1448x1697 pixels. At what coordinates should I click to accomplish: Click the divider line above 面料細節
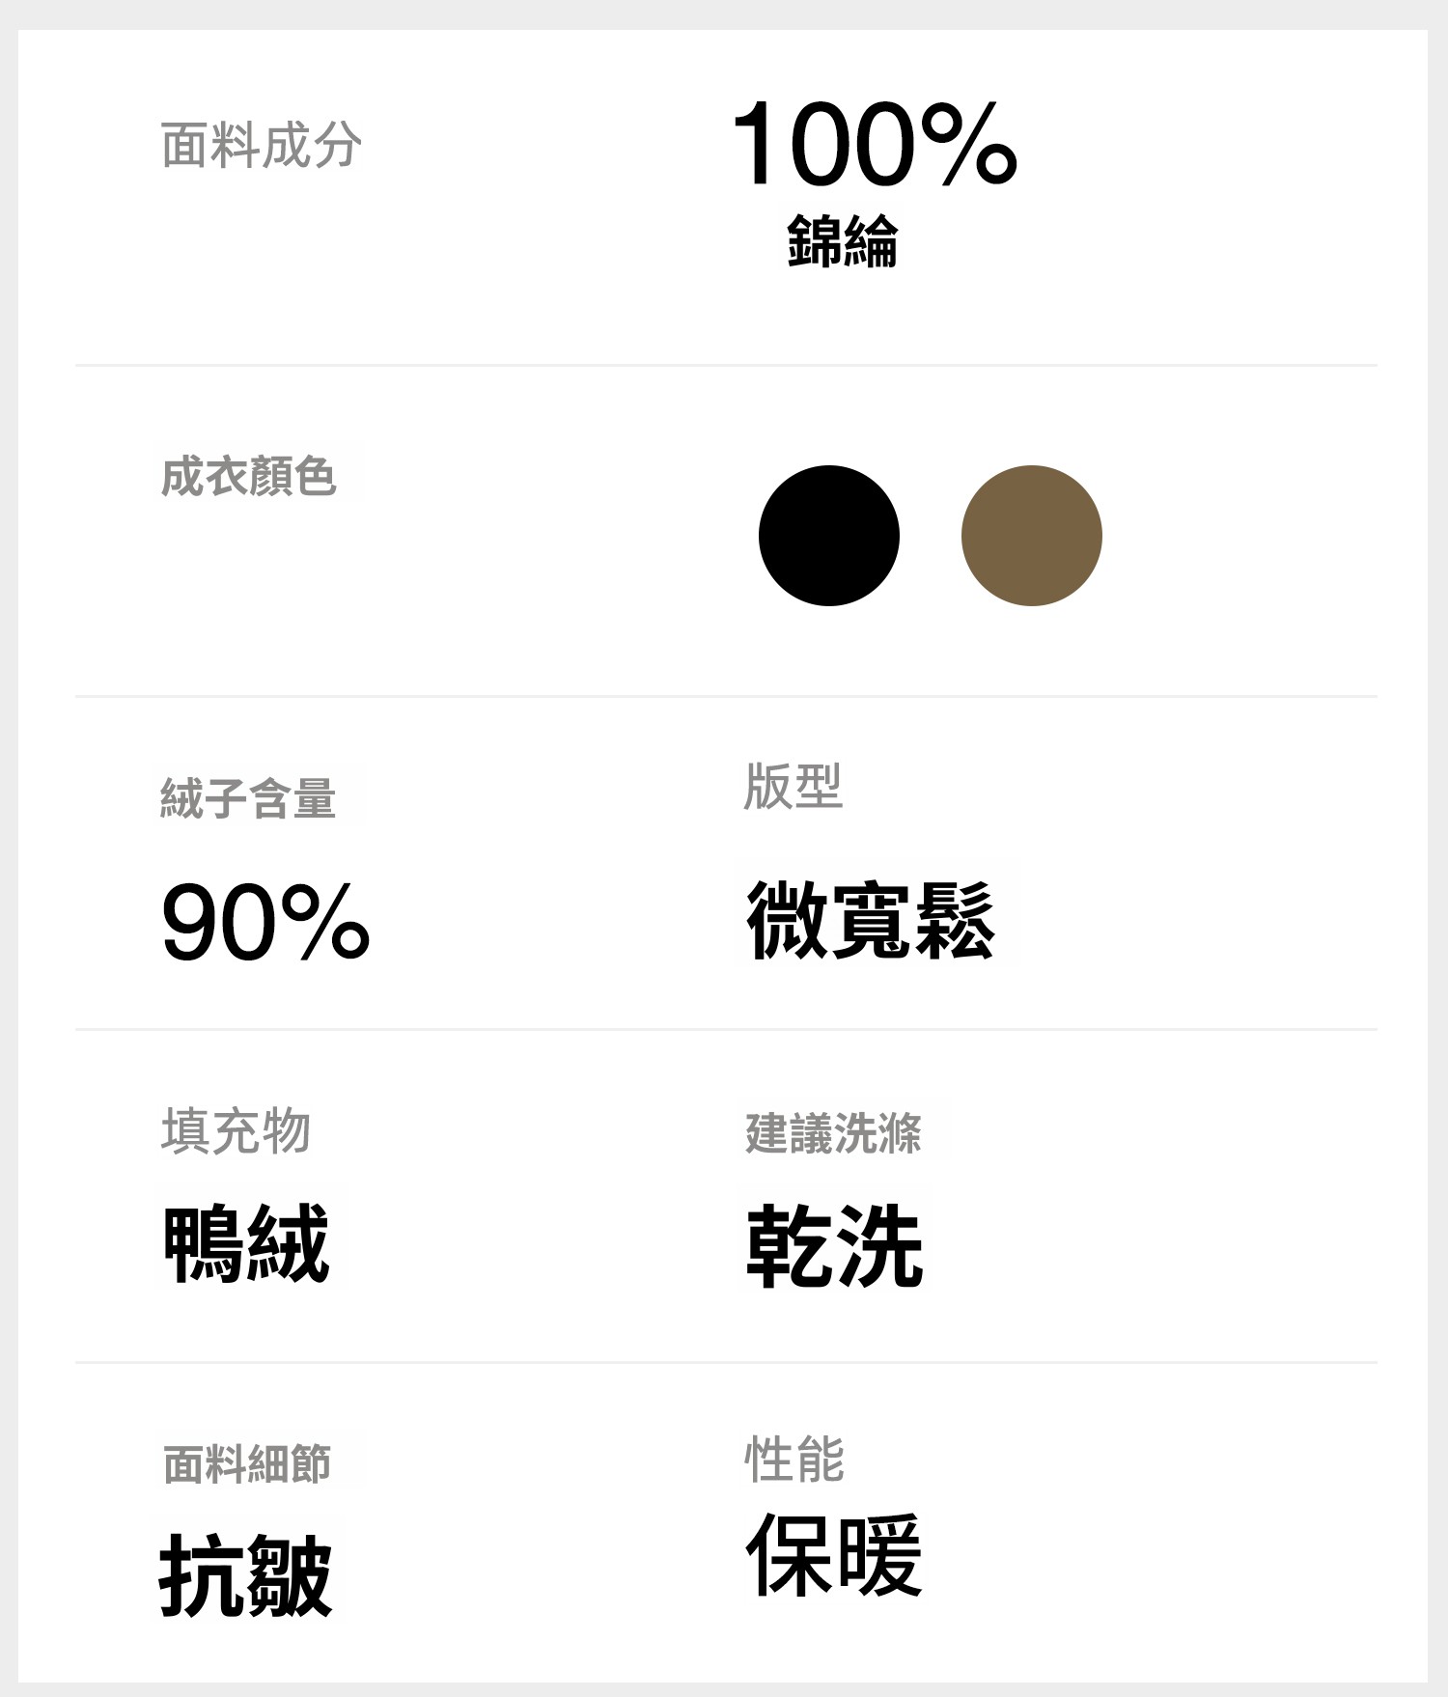tap(726, 1362)
